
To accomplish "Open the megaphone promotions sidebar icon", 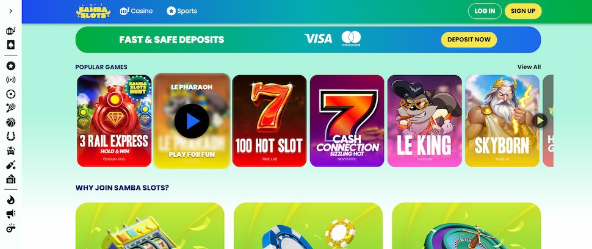I will coord(10,214).
